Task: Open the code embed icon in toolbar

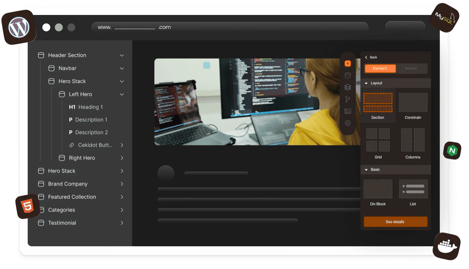Action: tap(348, 75)
